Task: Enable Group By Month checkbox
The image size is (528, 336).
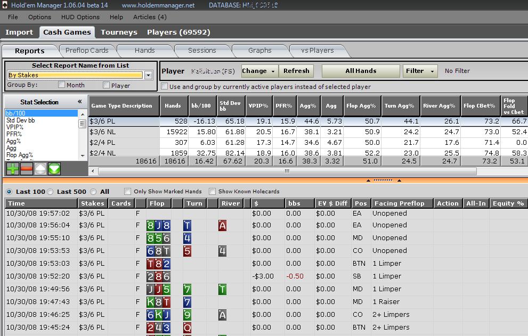Action: [x=61, y=85]
